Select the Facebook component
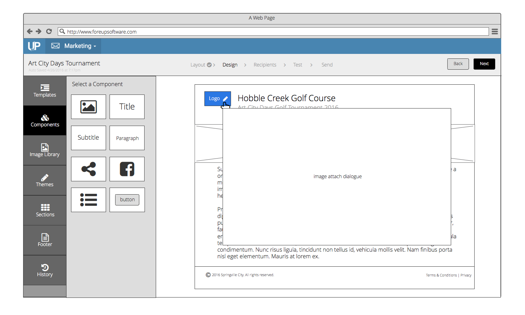This screenshot has width=525, height=315. 127,169
